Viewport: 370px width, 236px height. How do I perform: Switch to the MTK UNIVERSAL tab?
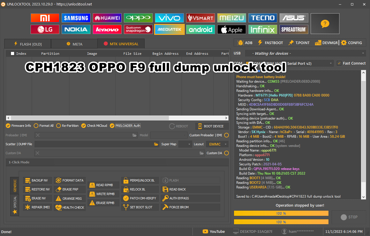[121, 44]
